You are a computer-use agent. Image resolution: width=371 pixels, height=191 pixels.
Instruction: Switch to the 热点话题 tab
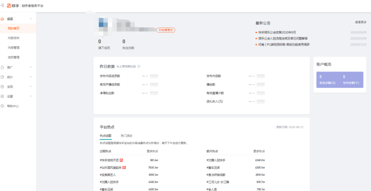[x=105, y=136]
